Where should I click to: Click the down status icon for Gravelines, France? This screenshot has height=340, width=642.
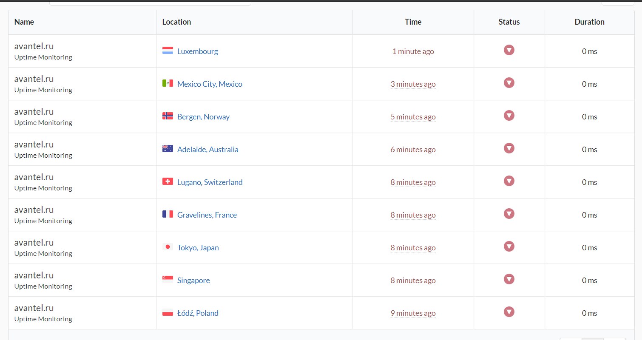pyautogui.click(x=509, y=214)
